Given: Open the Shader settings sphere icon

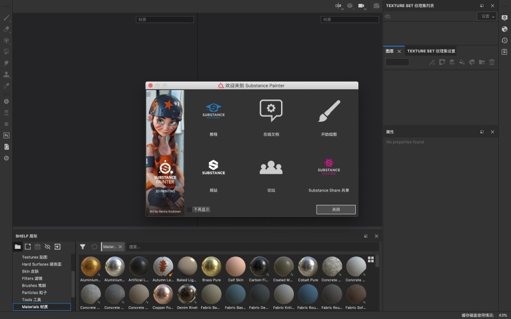Looking at the screenshot, I should tap(505, 29).
